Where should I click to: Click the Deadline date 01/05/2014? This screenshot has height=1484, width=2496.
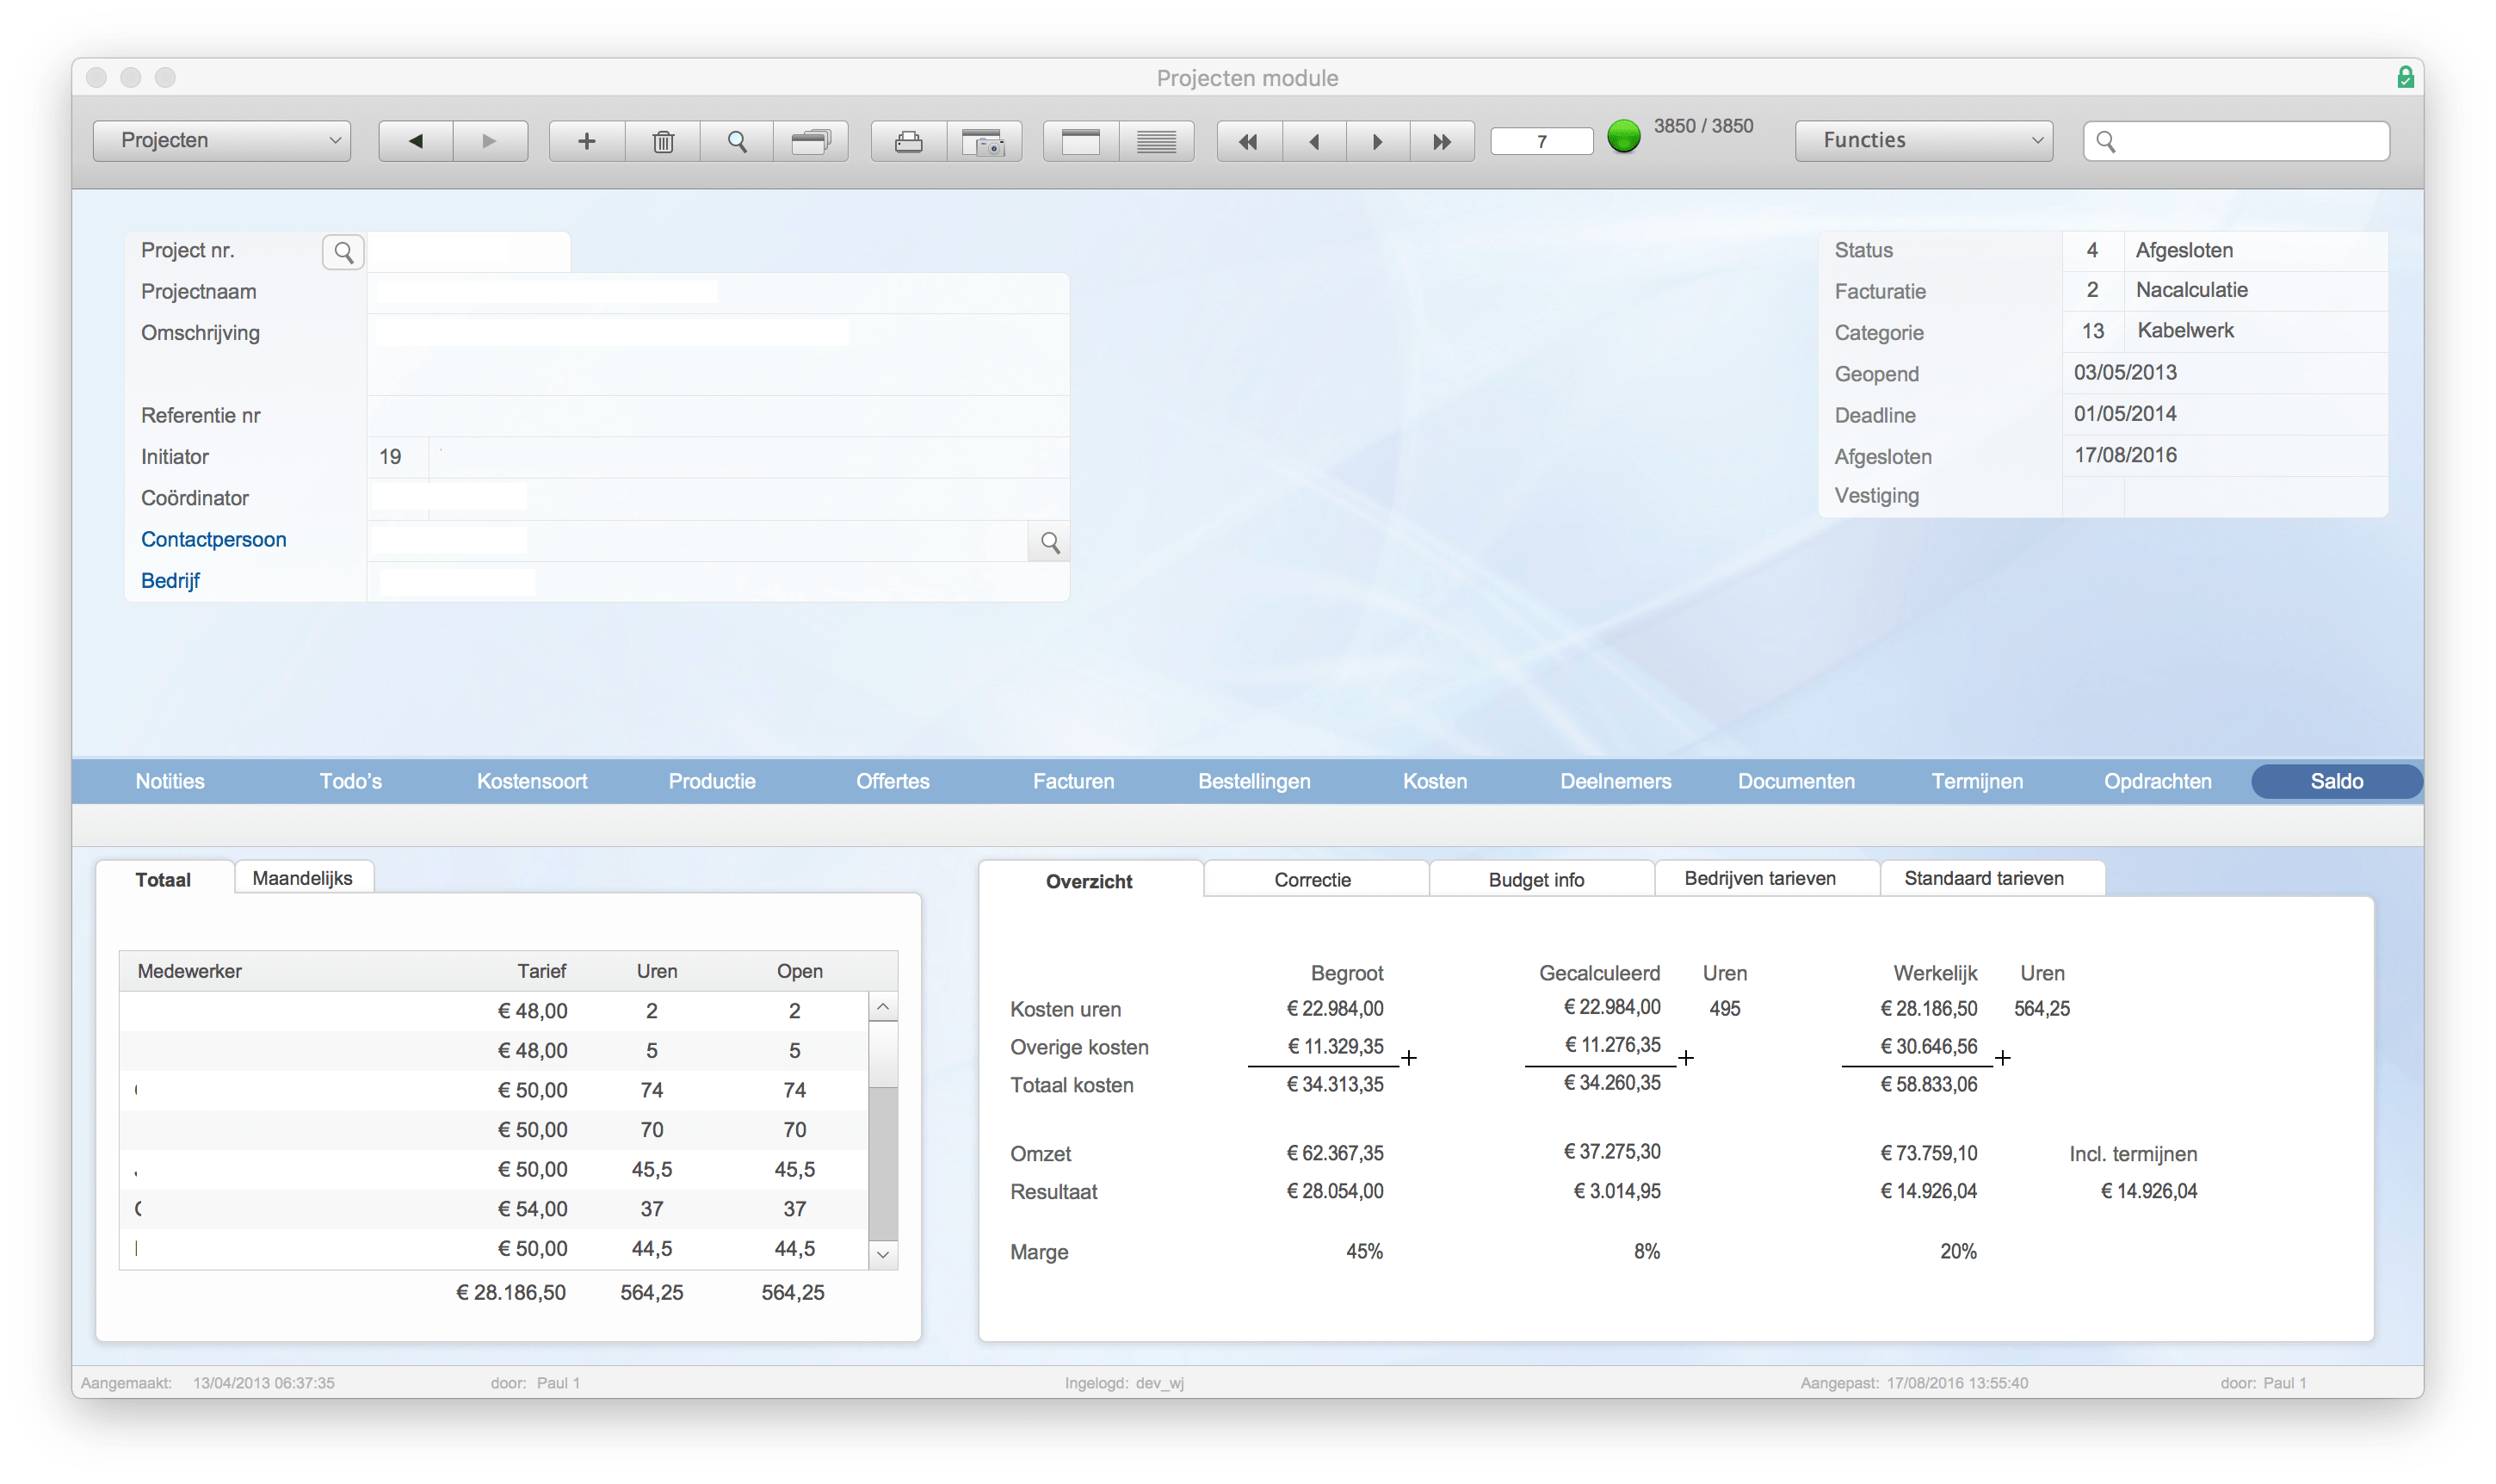point(2124,413)
